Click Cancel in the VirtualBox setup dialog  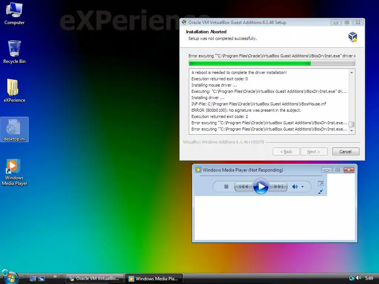(x=345, y=151)
